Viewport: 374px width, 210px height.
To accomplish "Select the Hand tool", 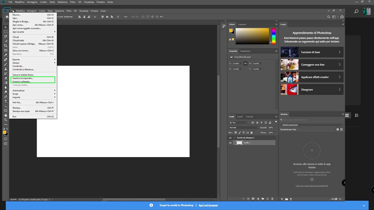I will coord(6,115).
